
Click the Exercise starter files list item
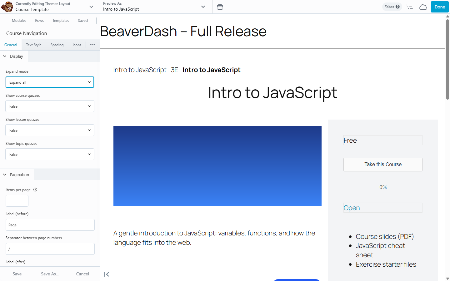(x=386, y=264)
